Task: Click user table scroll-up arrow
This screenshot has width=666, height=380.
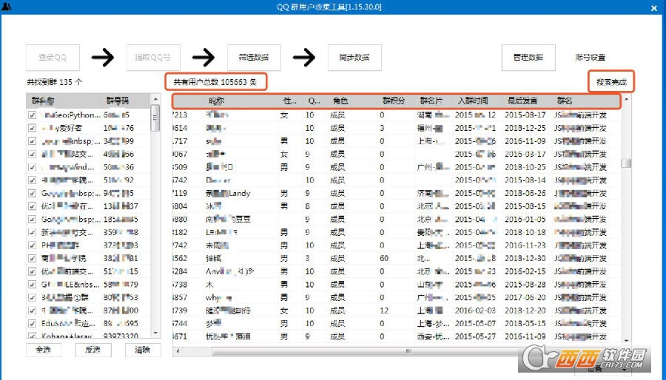Action: (x=626, y=99)
